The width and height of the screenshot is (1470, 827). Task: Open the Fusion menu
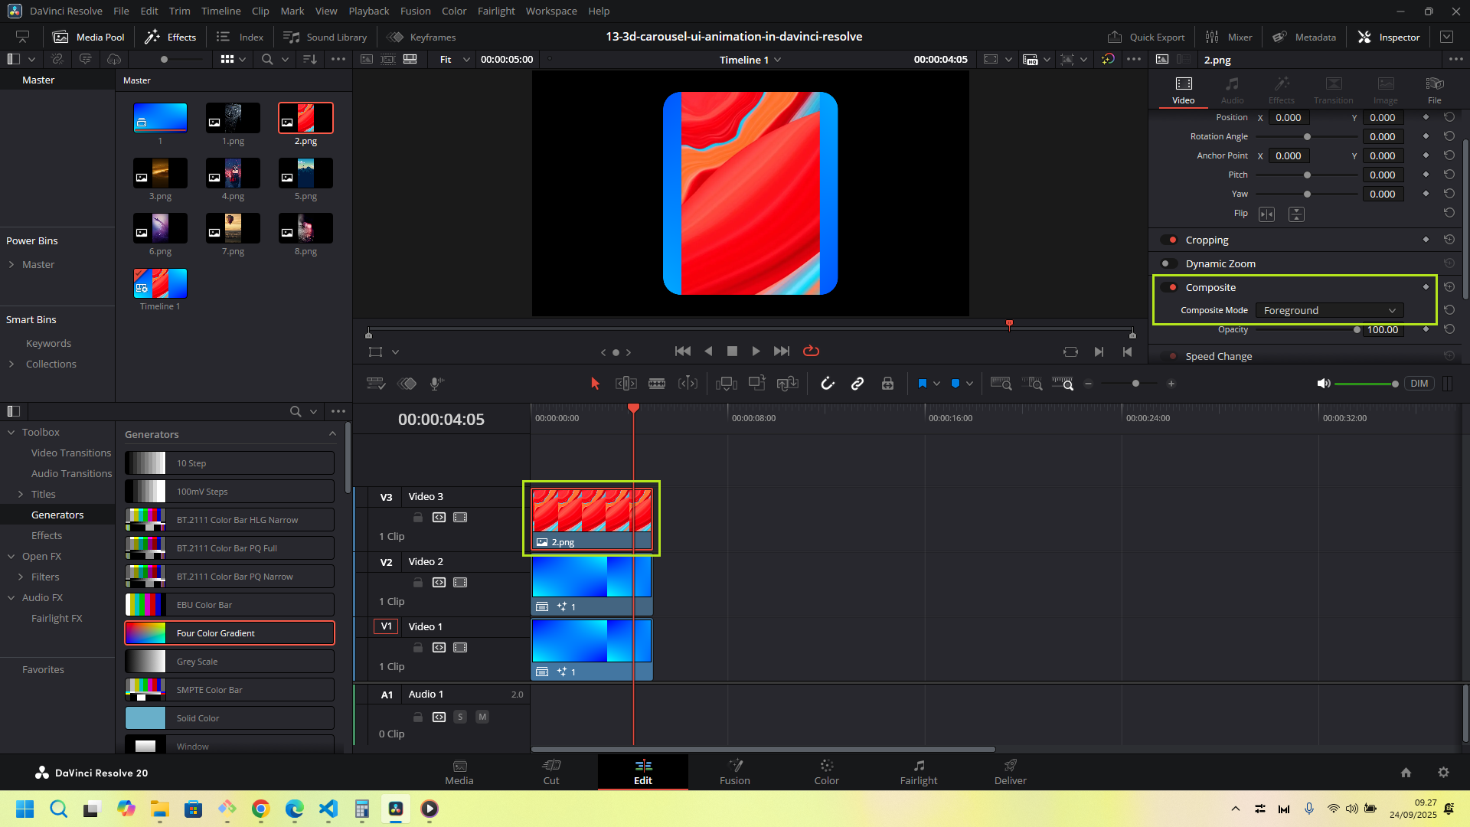(x=415, y=11)
